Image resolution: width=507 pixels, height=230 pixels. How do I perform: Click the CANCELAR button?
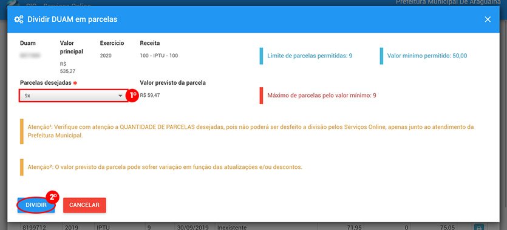click(84, 205)
